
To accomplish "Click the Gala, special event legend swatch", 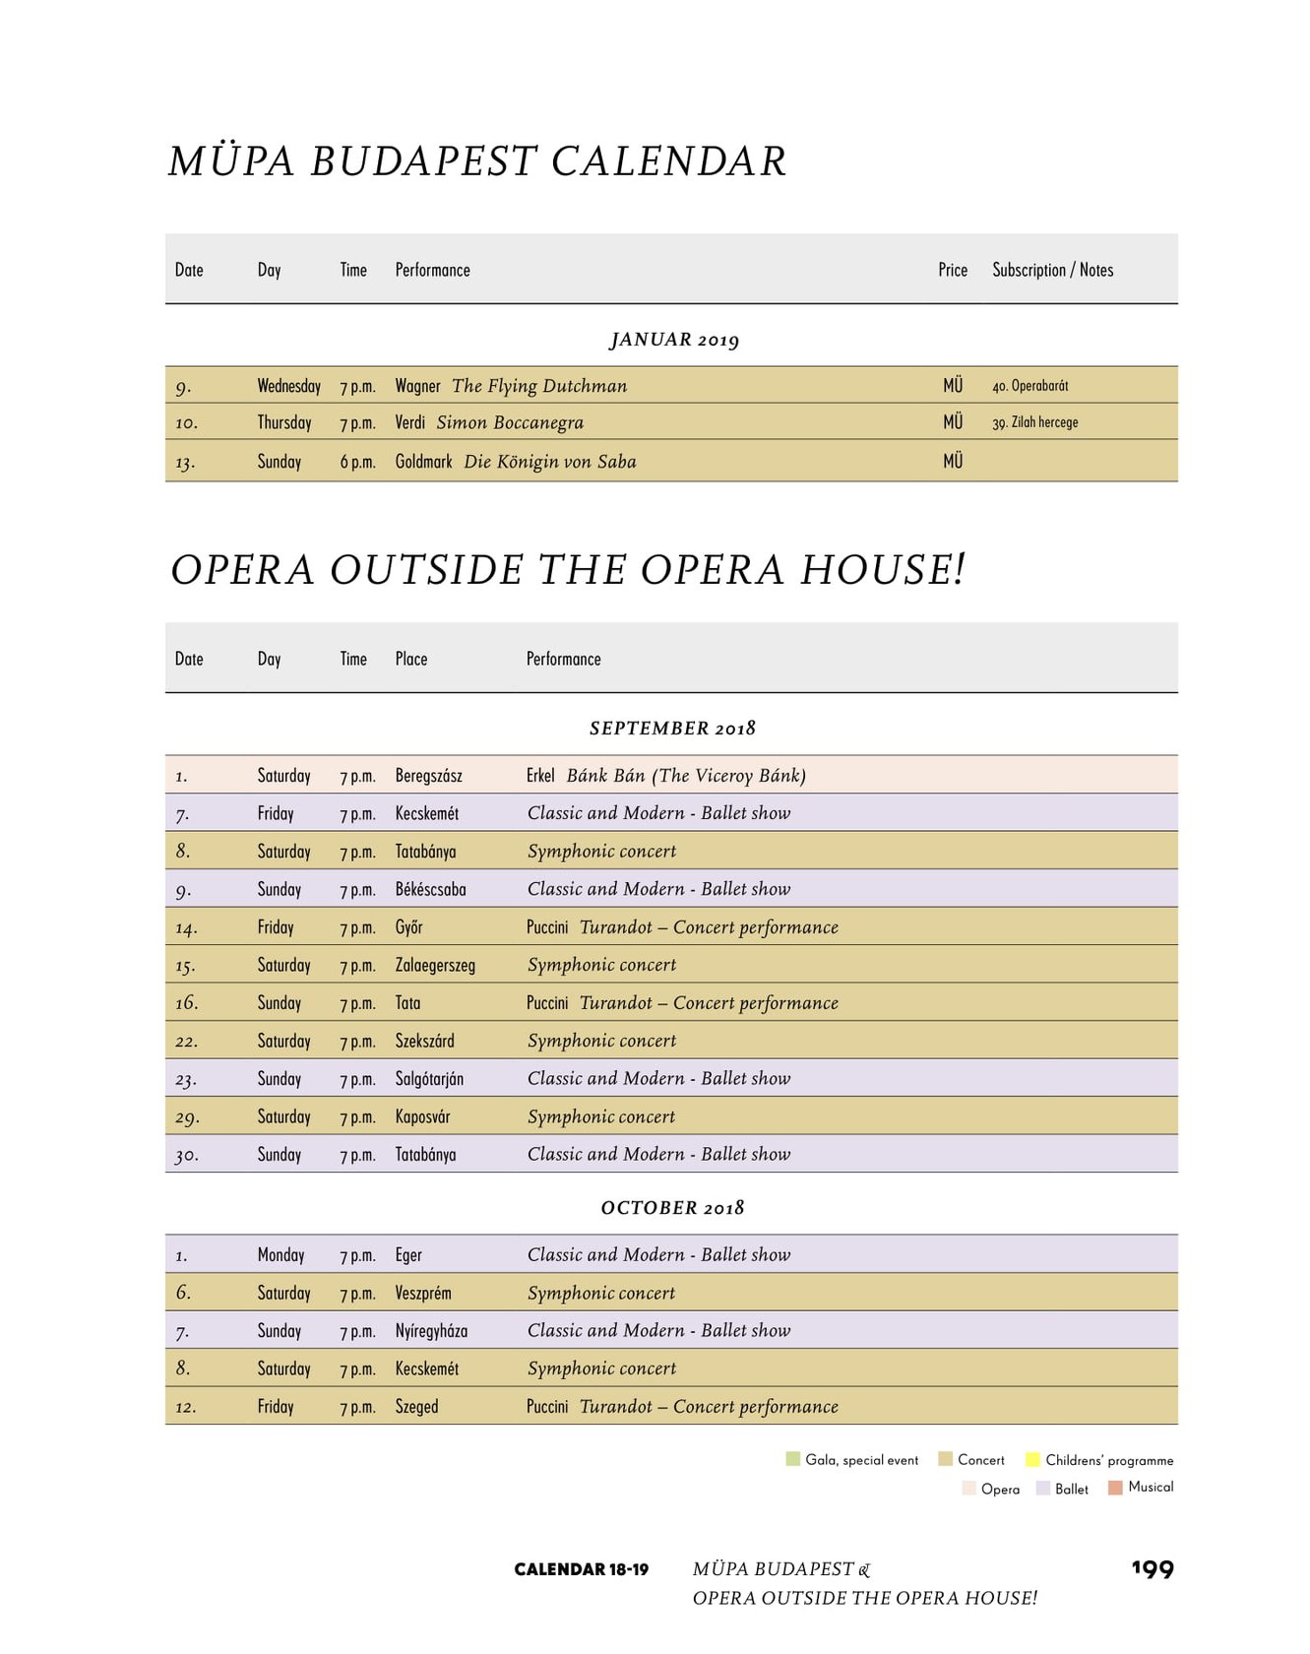I will [793, 1459].
